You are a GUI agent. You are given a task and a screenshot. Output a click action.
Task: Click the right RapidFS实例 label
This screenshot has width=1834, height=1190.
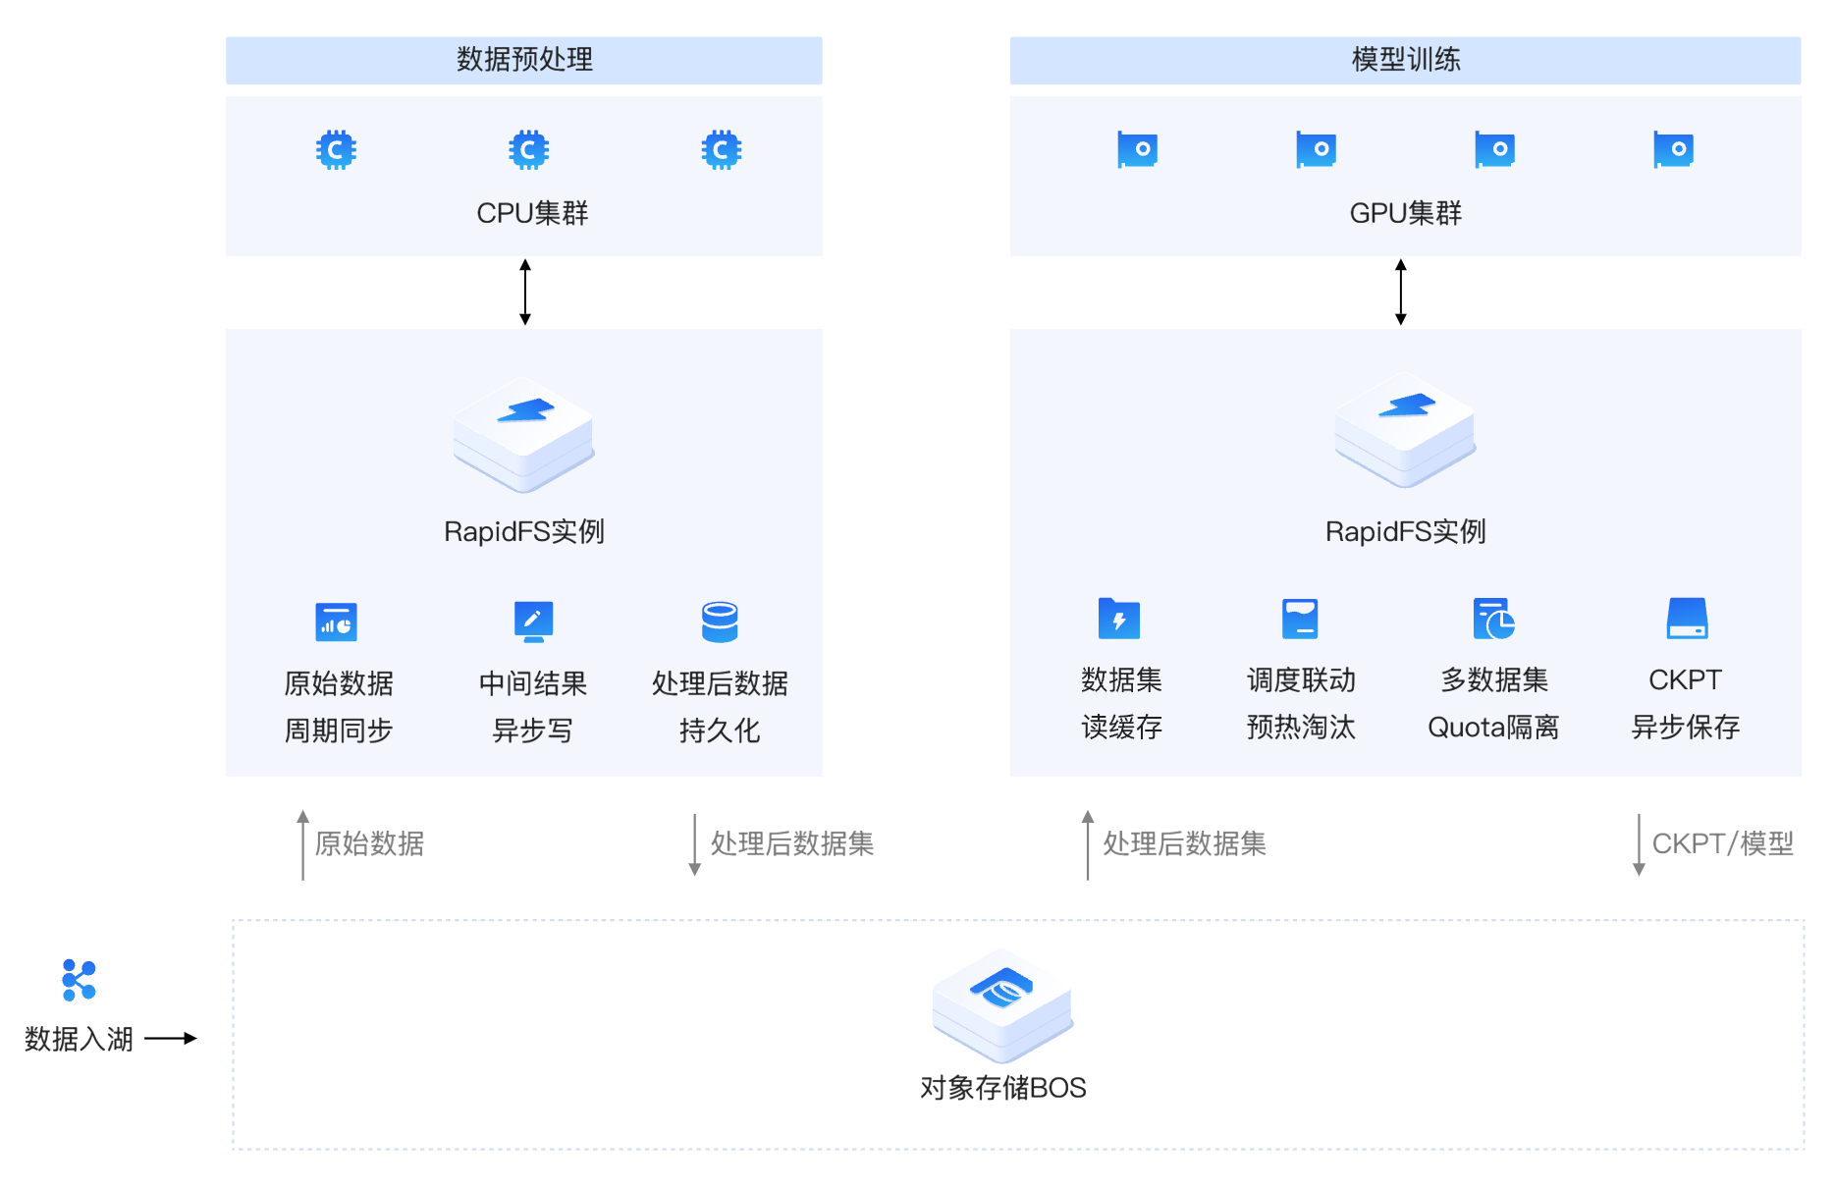point(1405,532)
